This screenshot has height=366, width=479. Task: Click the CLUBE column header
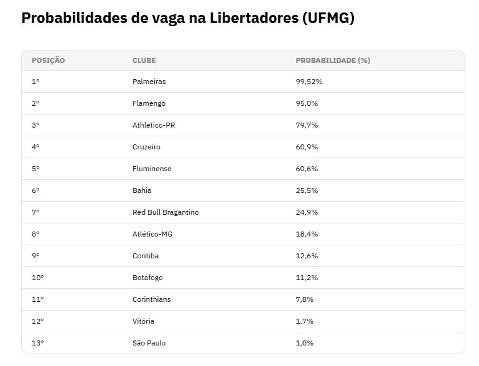pyautogui.click(x=144, y=60)
